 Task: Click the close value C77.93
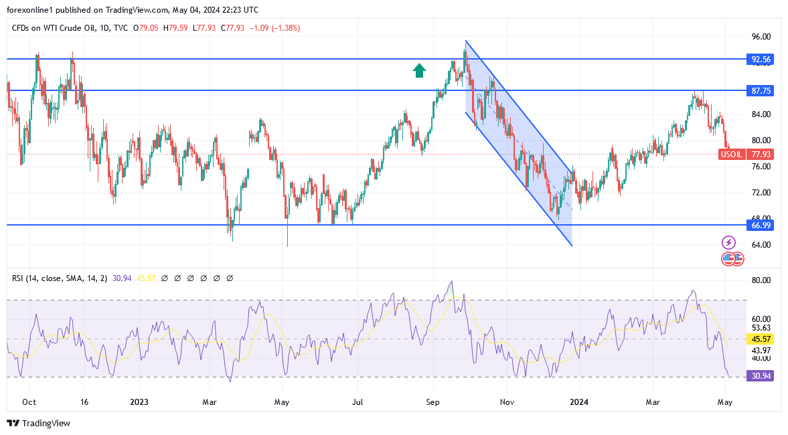click(x=232, y=28)
